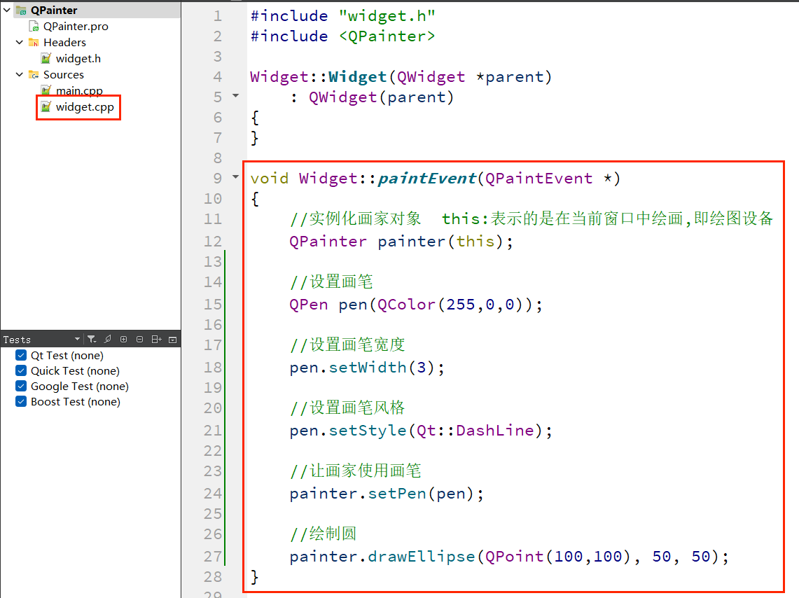
Task: Click the 'Google Test (none)' label
Action: pyautogui.click(x=80, y=386)
